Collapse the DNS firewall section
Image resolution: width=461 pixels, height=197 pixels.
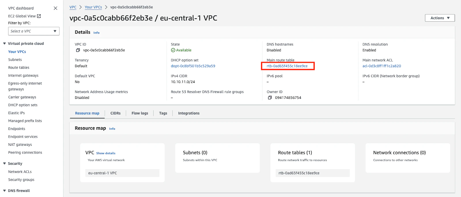(x=5, y=191)
